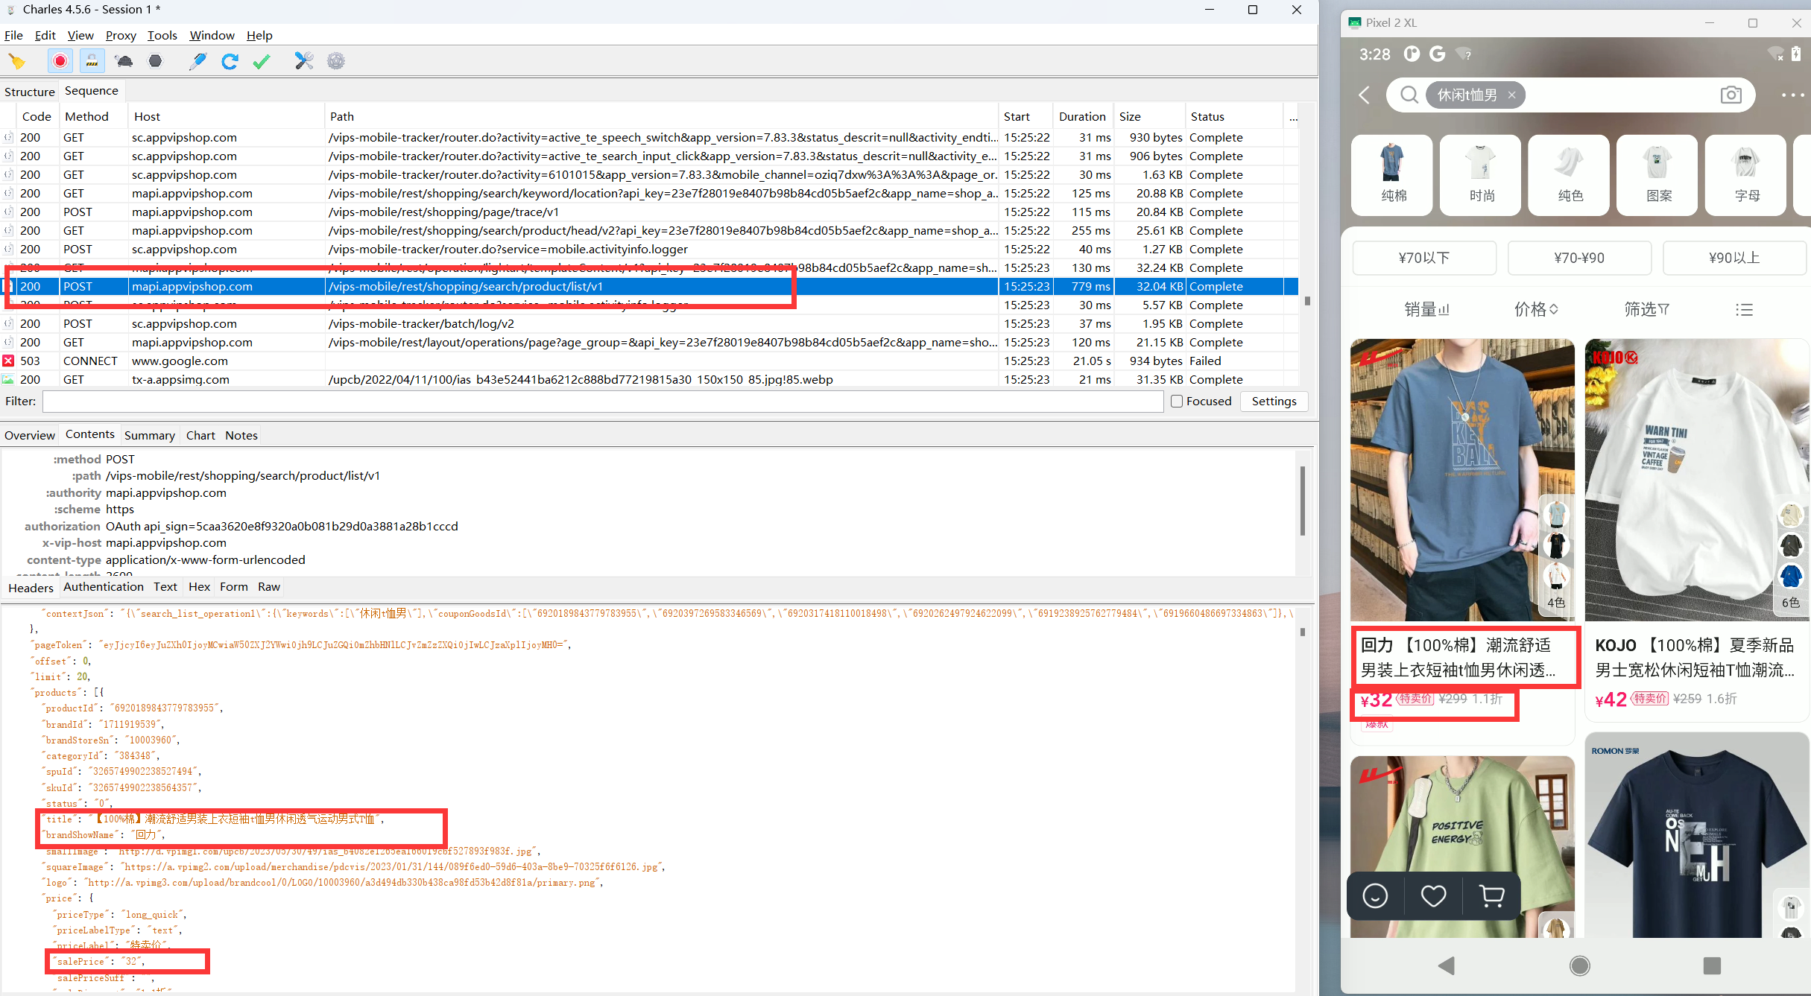Sort requests by Code column header
The width and height of the screenshot is (1811, 996).
pyautogui.click(x=37, y=116)
